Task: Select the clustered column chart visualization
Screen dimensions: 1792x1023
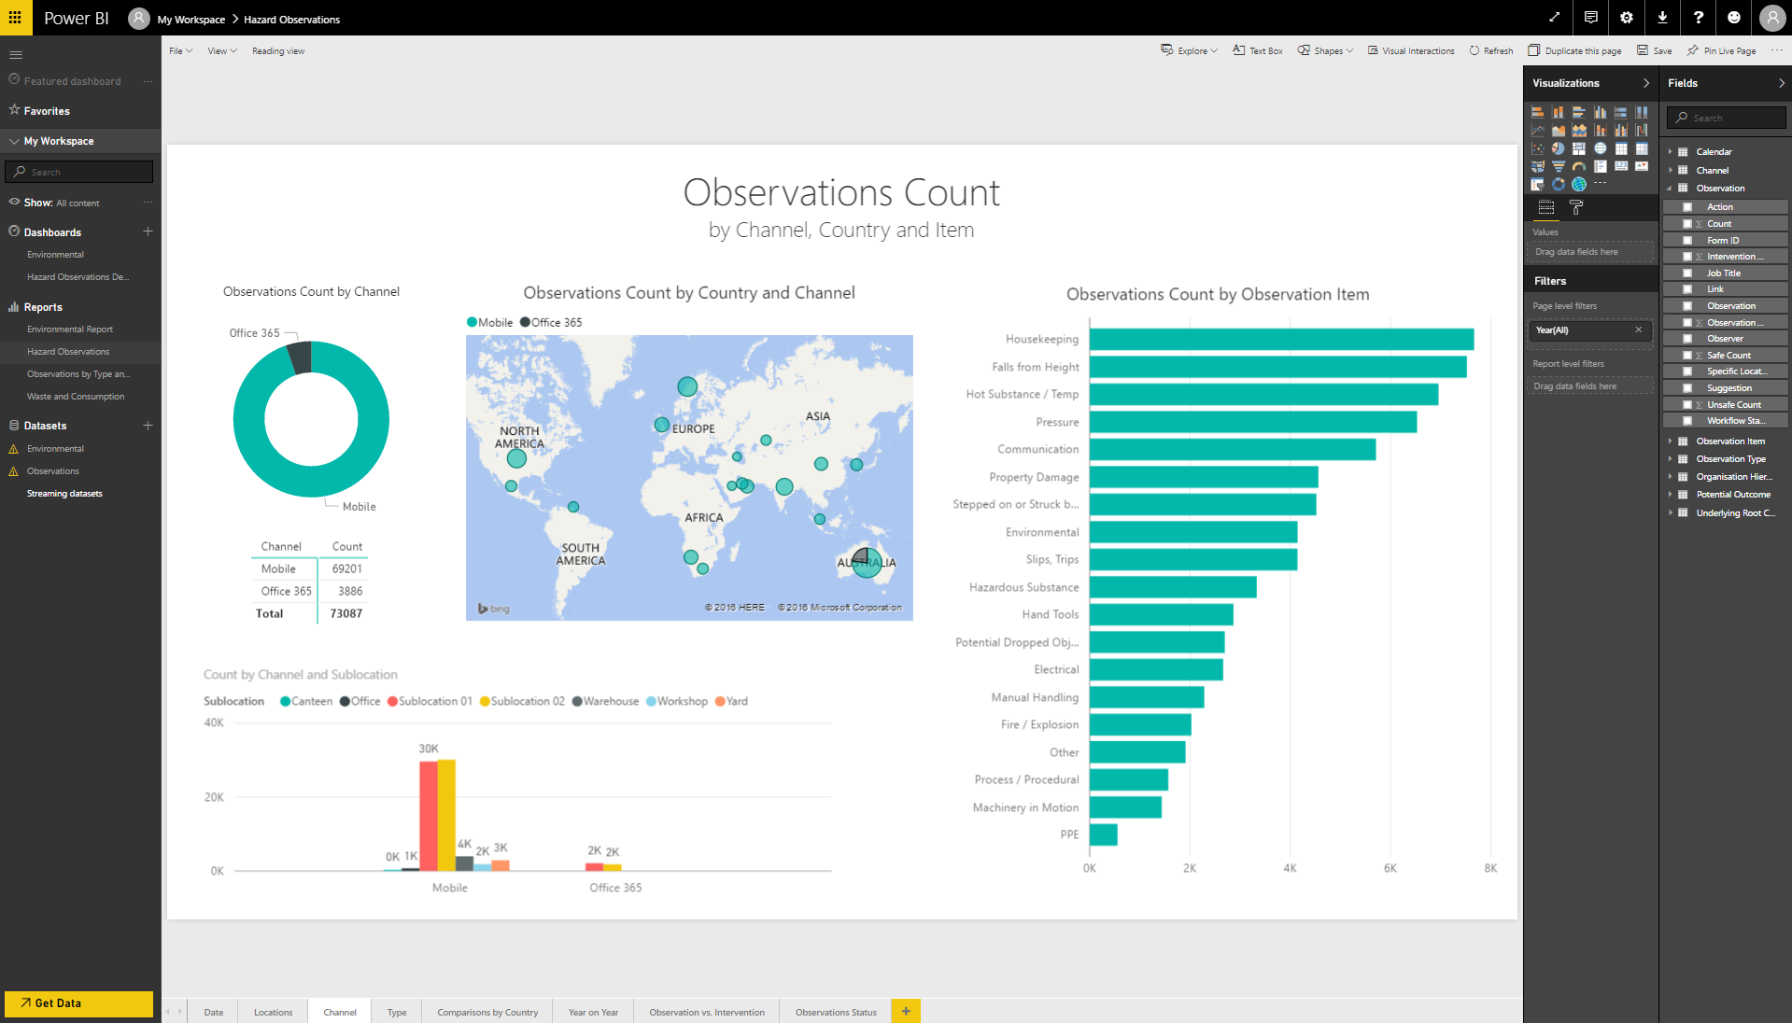Action: (x=1601, y=112)
